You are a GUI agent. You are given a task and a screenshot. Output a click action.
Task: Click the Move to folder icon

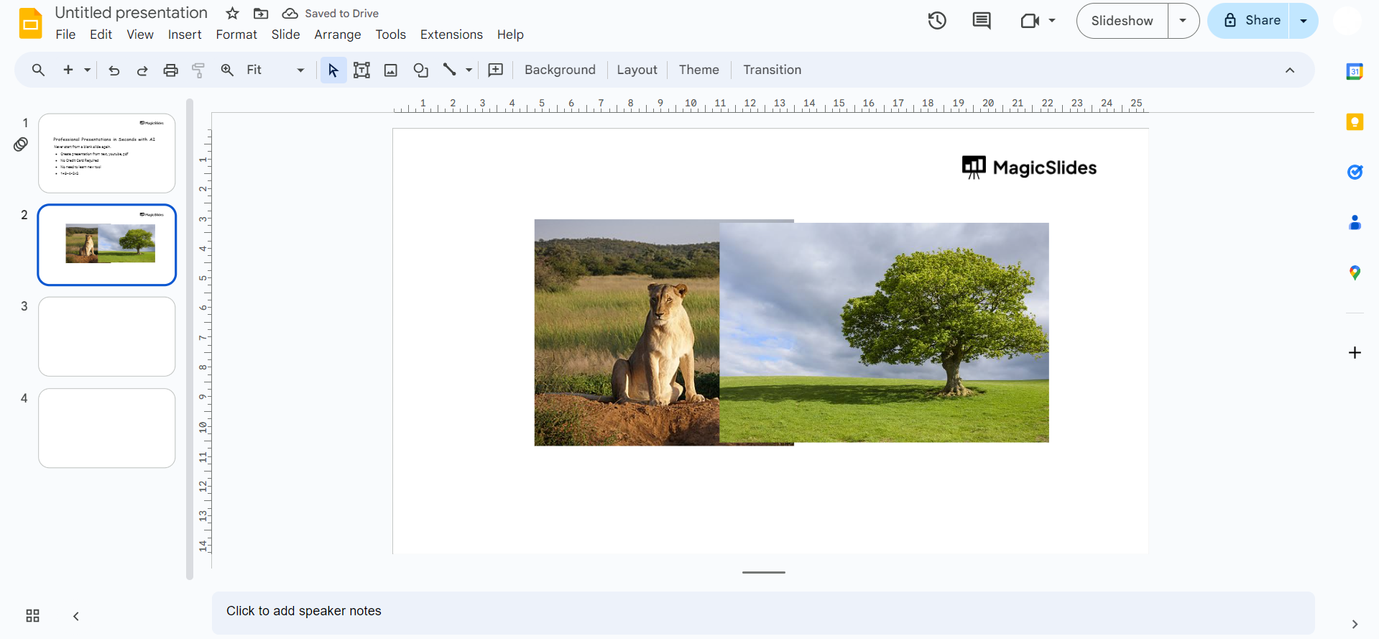pos(261,13)
